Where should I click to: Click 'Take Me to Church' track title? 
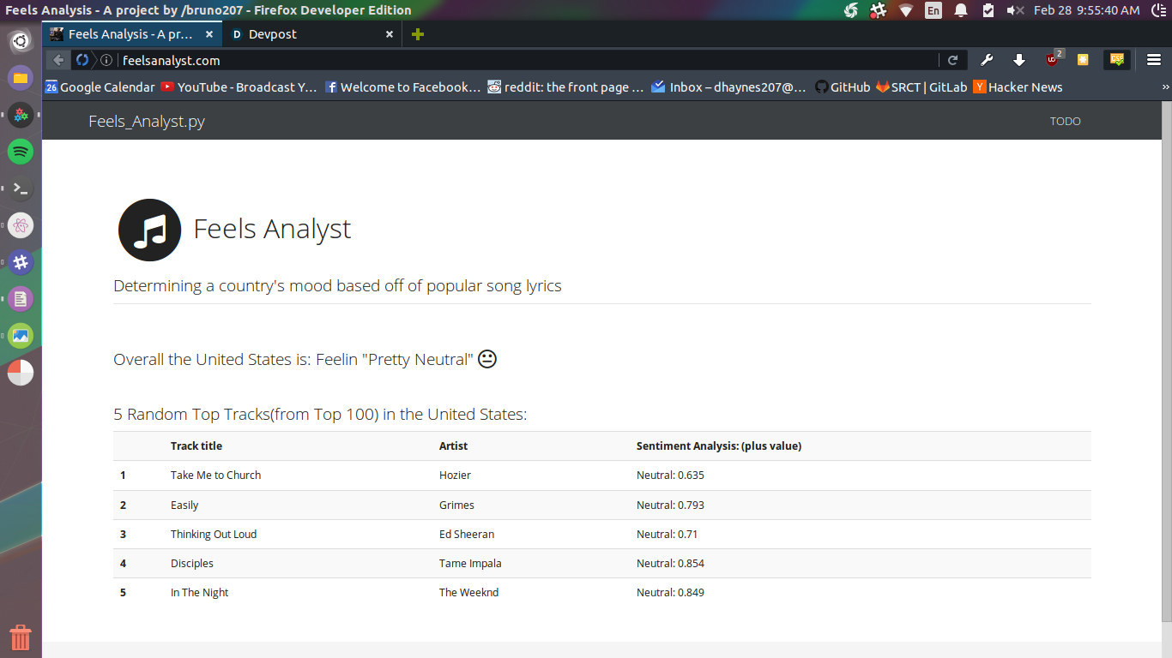click(x=215, y=476)
